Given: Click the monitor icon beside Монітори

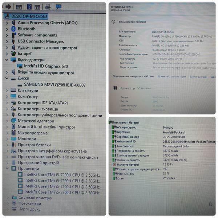Looking at the screenshot, I should pos(13,139).
